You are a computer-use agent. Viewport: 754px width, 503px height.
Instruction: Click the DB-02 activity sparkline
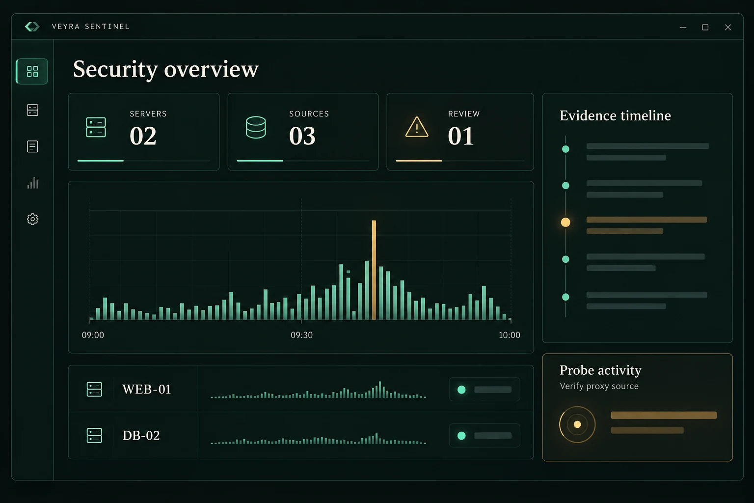[x=319, y=439]
